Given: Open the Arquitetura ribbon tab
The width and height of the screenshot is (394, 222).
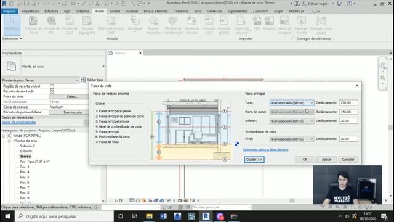Looking at the screenshot, I should point(30,11).
